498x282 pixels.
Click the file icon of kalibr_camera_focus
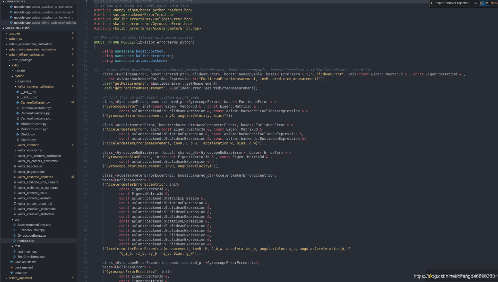point(15,193)
